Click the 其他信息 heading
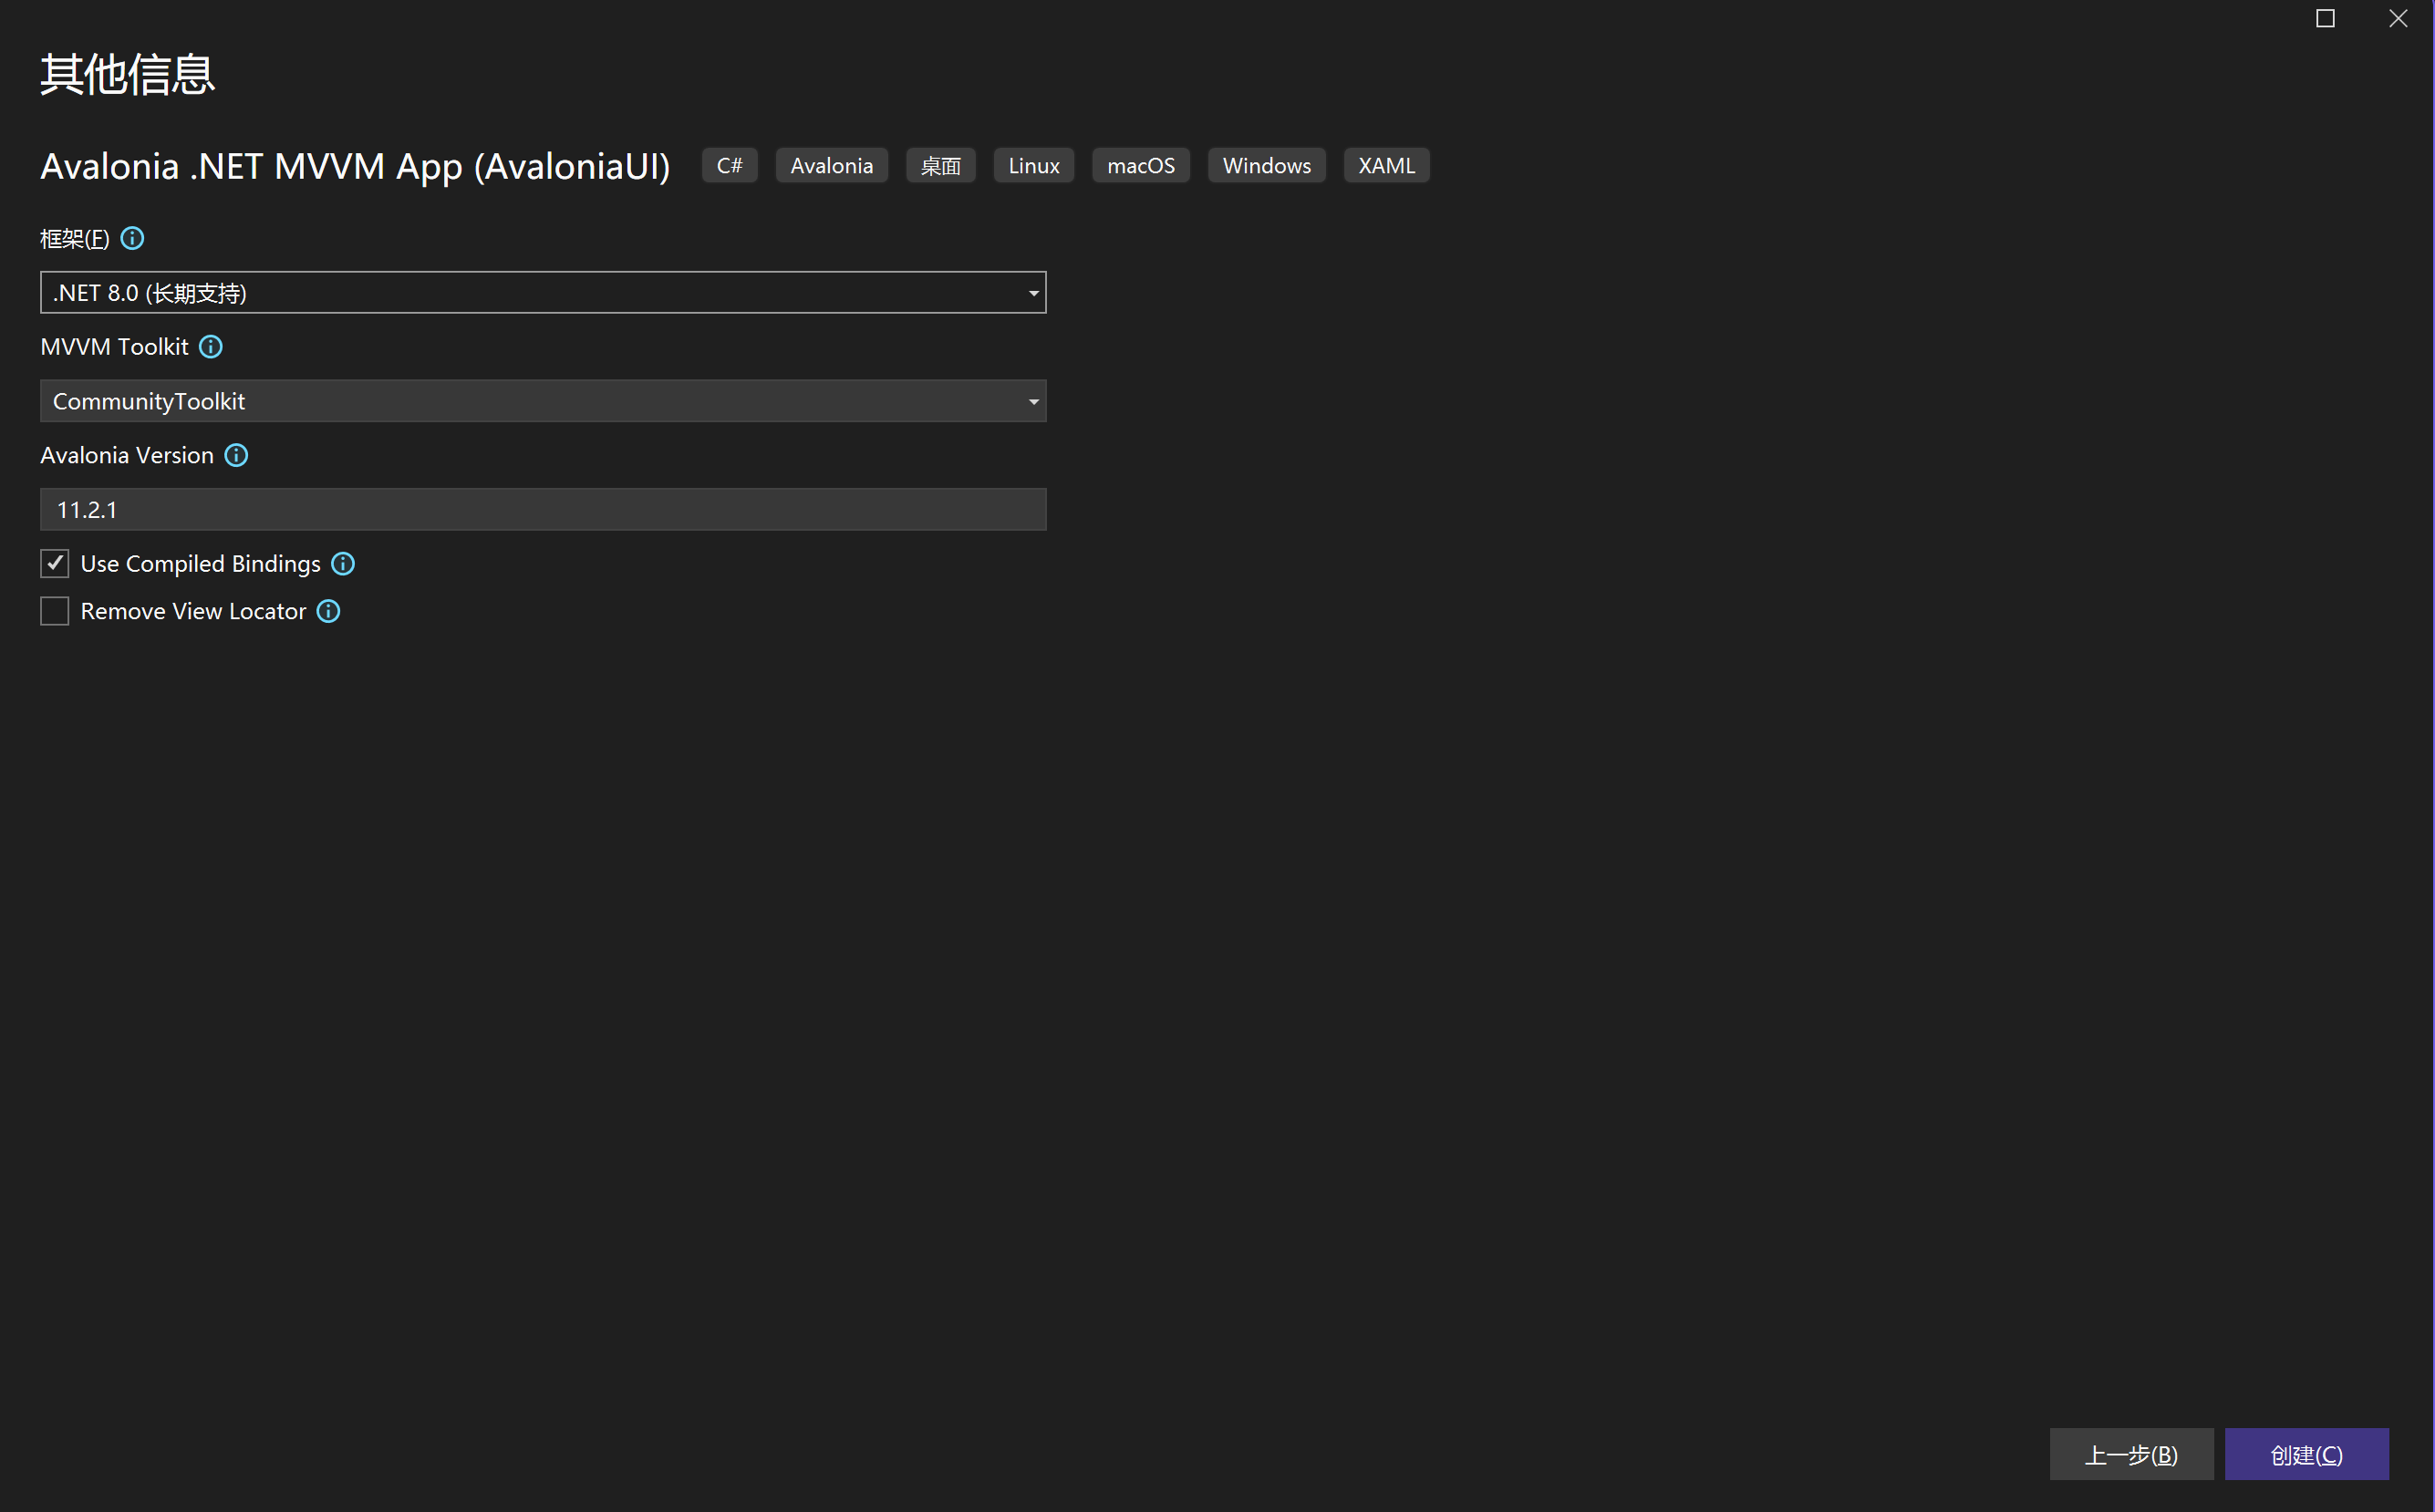 point(128,75)
